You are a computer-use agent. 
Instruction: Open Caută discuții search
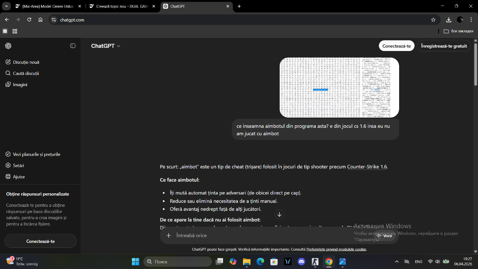point(26,73)
